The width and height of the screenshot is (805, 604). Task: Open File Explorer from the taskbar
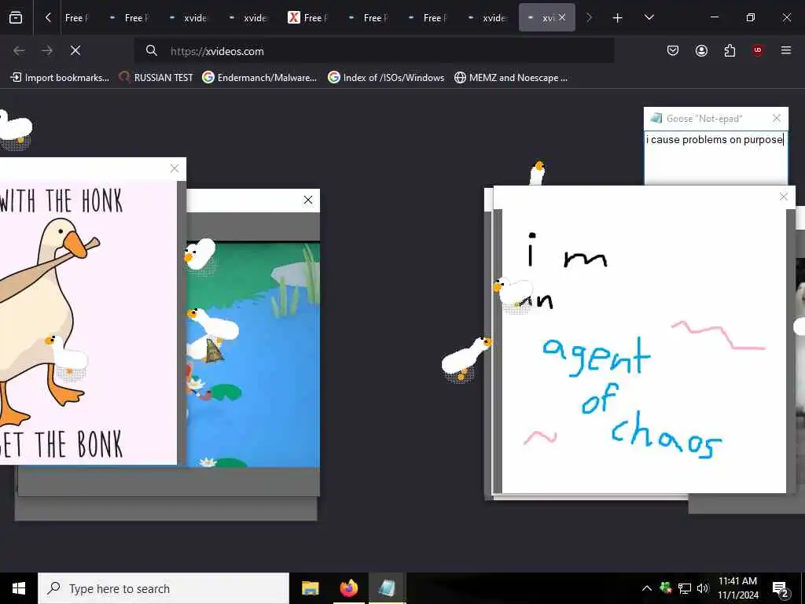(310, 588)
